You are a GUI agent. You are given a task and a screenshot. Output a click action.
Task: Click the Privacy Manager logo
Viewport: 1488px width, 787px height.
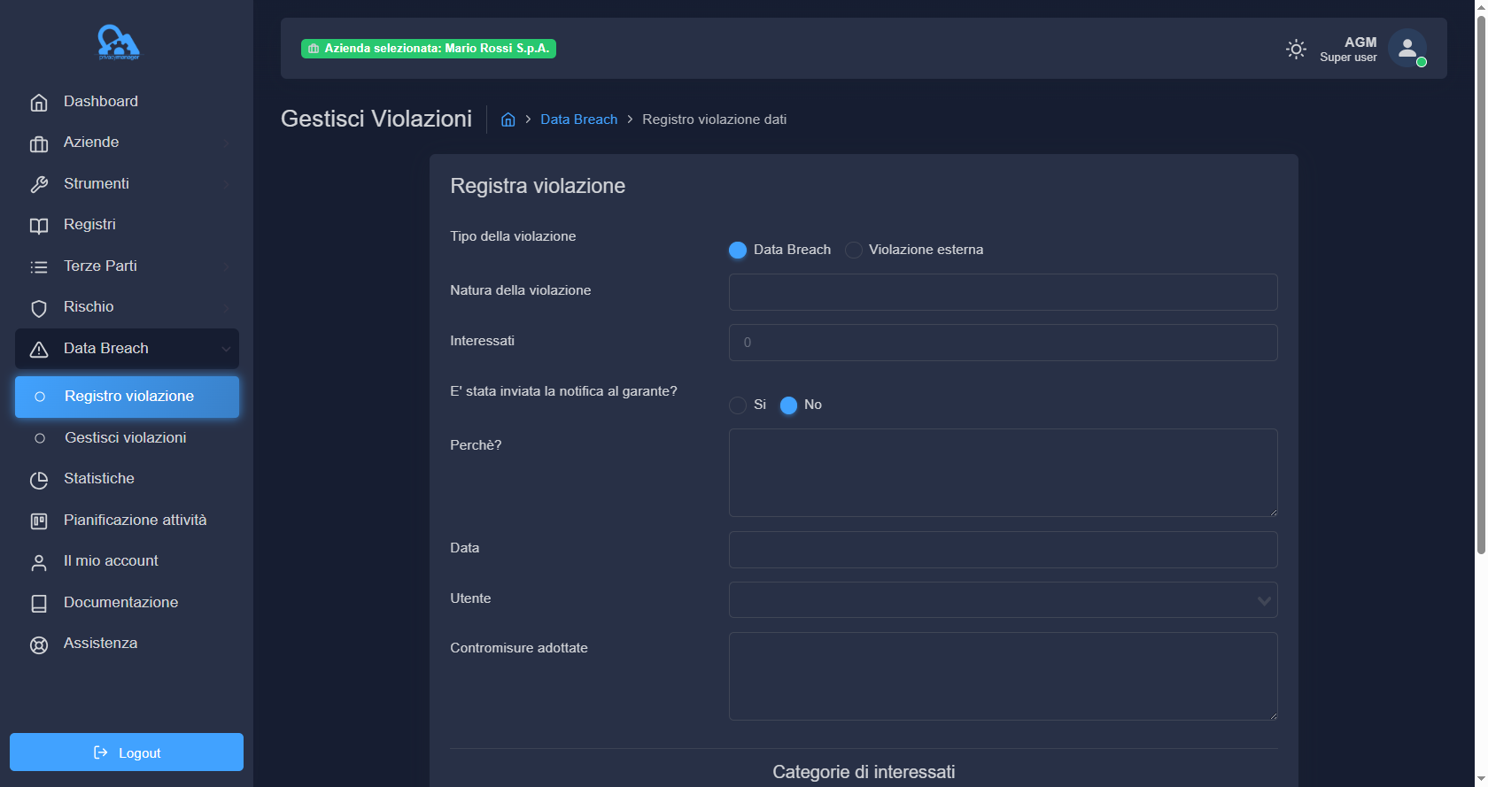pyautogui.click(x=119, y=42)
